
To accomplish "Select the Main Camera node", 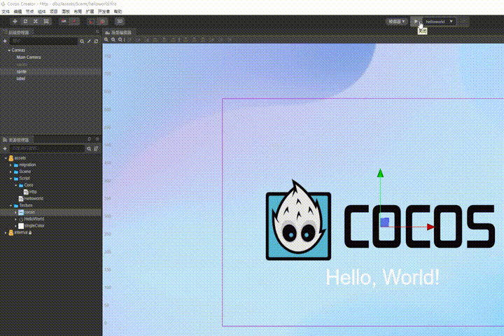I will point(29,57).
